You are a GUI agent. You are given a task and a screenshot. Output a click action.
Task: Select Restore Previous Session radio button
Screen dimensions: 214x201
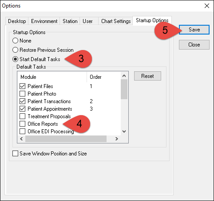tap(16, 50)
